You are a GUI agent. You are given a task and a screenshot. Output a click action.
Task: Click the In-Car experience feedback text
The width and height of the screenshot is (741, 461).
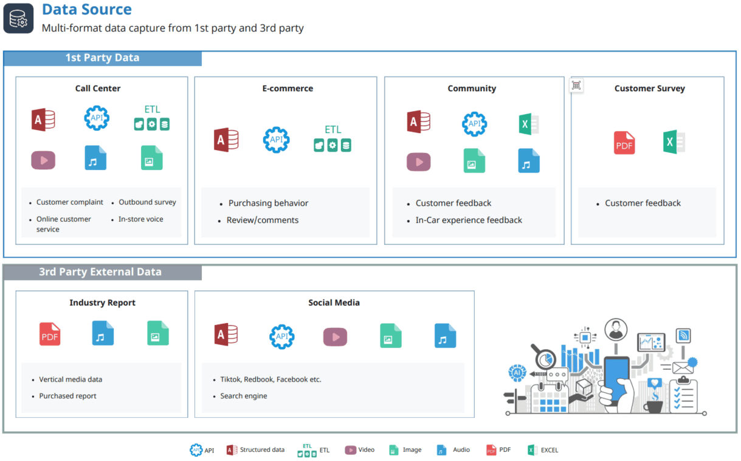pyautogui.click(x=469, y=220)
